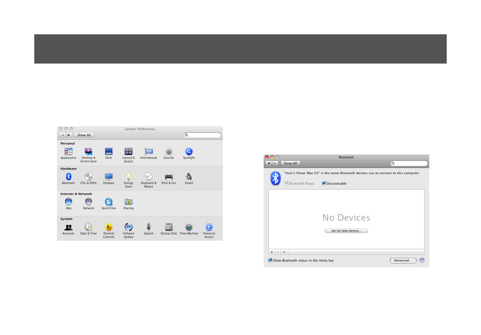The width and height of the screenshot is (481, 335).
Task: Open Parental Controls preferences
Action: coord(108,231)
